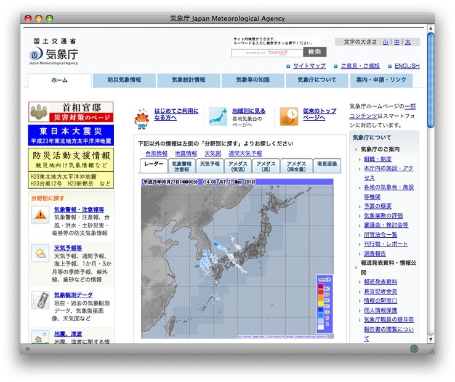Click the small square icon before サイトマップ
Viewport: 455px width, 382px height.
pos(288,66)
